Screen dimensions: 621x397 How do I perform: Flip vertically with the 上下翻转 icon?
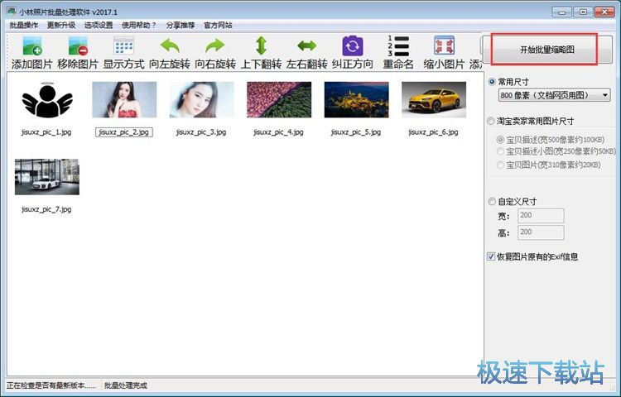[x=261, y=45]
